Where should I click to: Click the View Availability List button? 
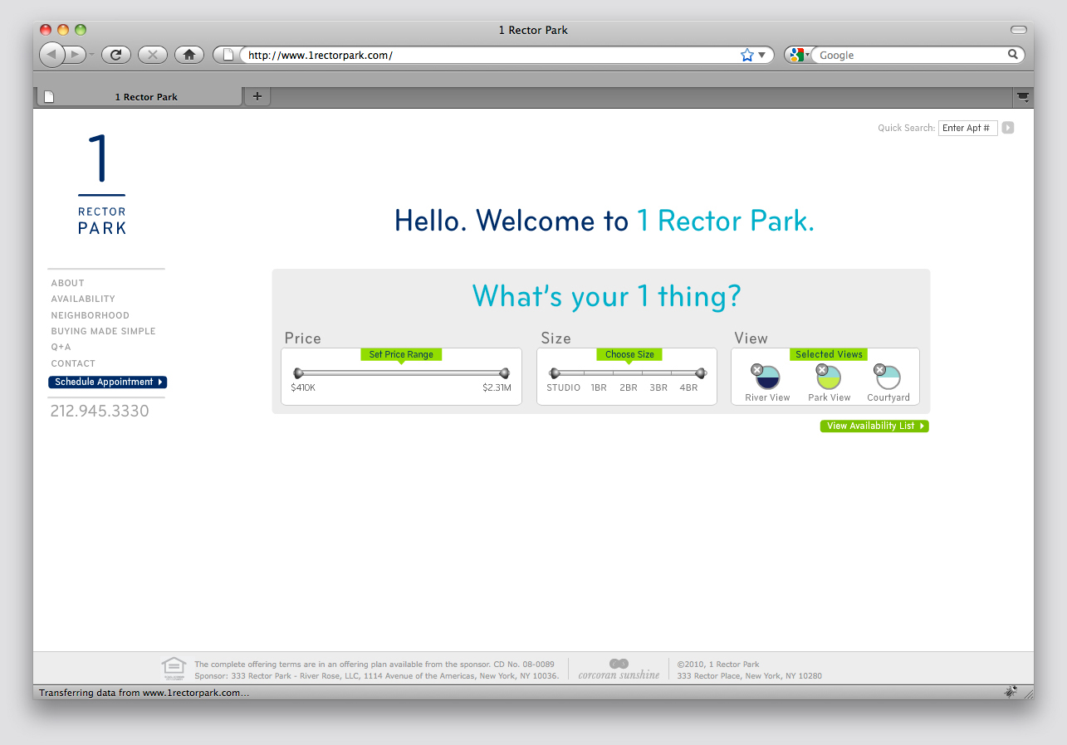tap(874, 426)
